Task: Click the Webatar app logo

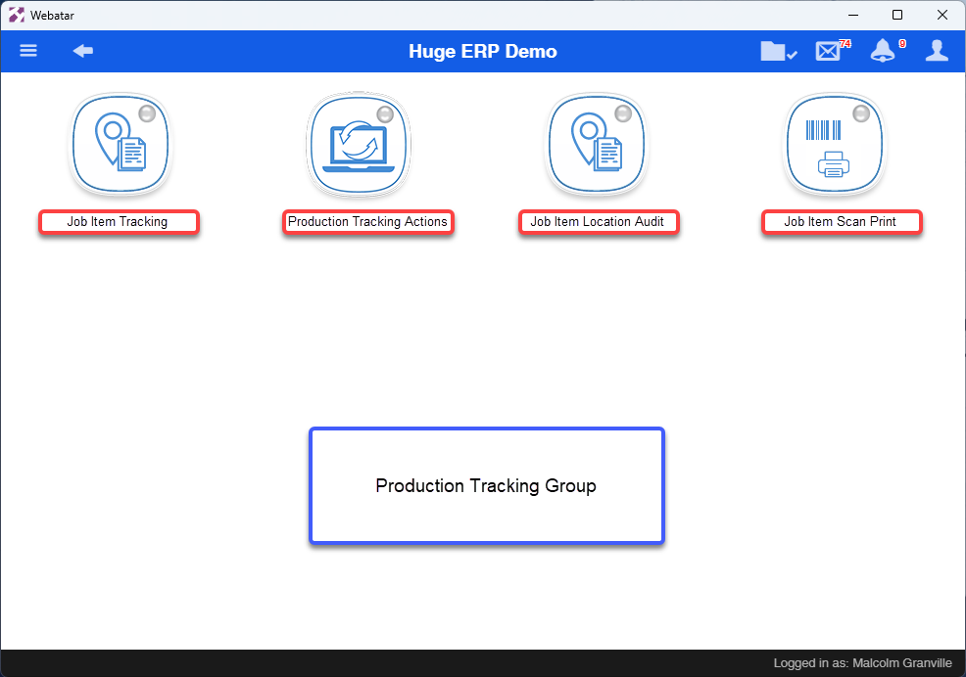Action: (17, 15)
